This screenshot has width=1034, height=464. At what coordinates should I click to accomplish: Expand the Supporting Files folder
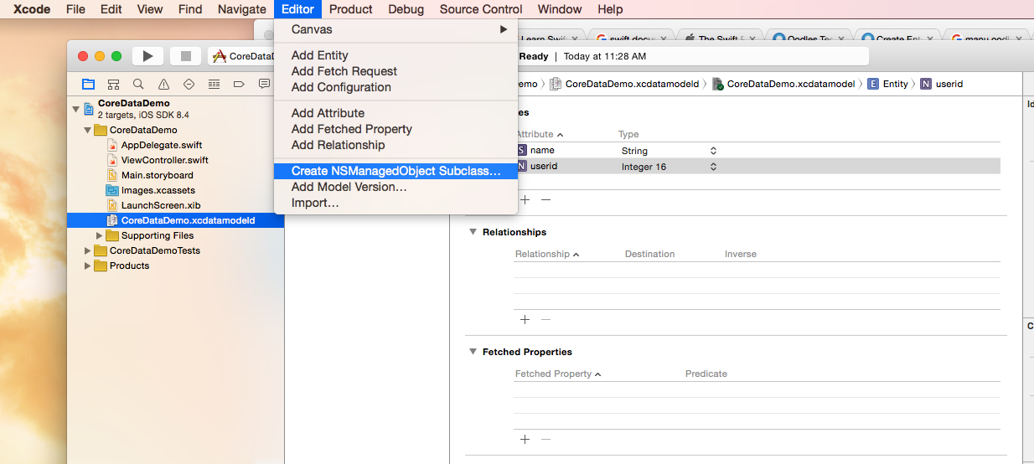pos(99,235)
